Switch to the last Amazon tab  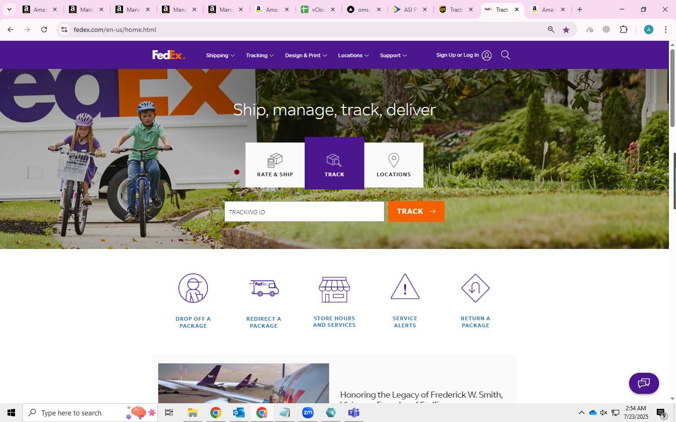(548, 9)
